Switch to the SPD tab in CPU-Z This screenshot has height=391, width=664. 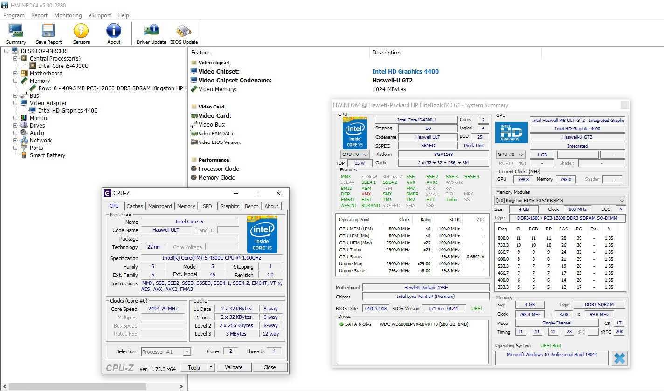pos(207,206)
